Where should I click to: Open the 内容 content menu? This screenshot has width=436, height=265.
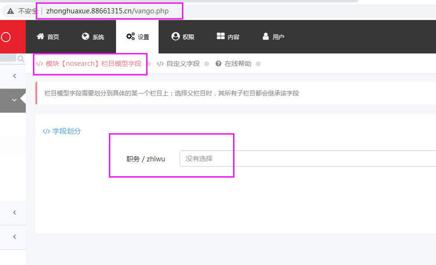click(x=228, y=37)
